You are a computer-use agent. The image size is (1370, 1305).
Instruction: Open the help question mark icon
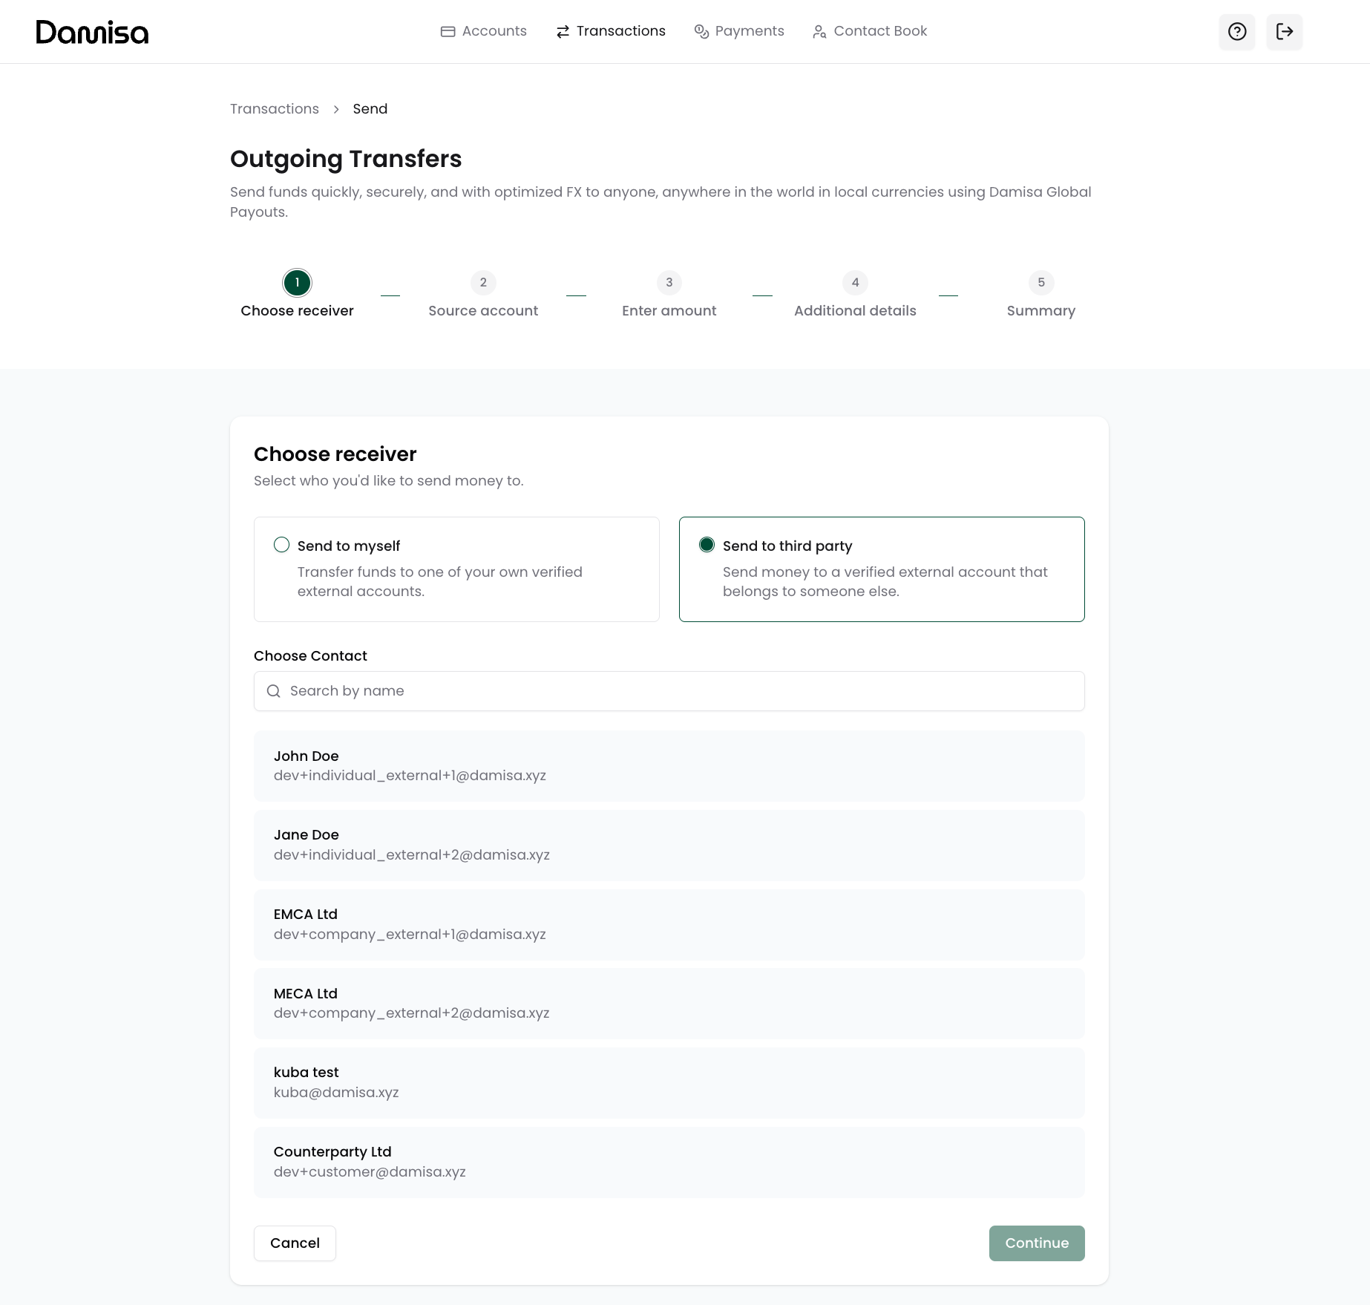point(1236,32)
